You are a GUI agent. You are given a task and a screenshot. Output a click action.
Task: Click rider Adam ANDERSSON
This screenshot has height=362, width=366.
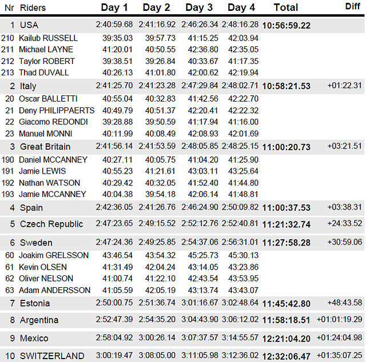pos(55,290)
